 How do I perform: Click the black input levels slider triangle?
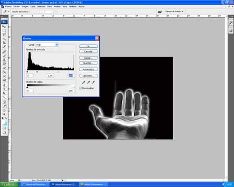click(x=27, y=72)
